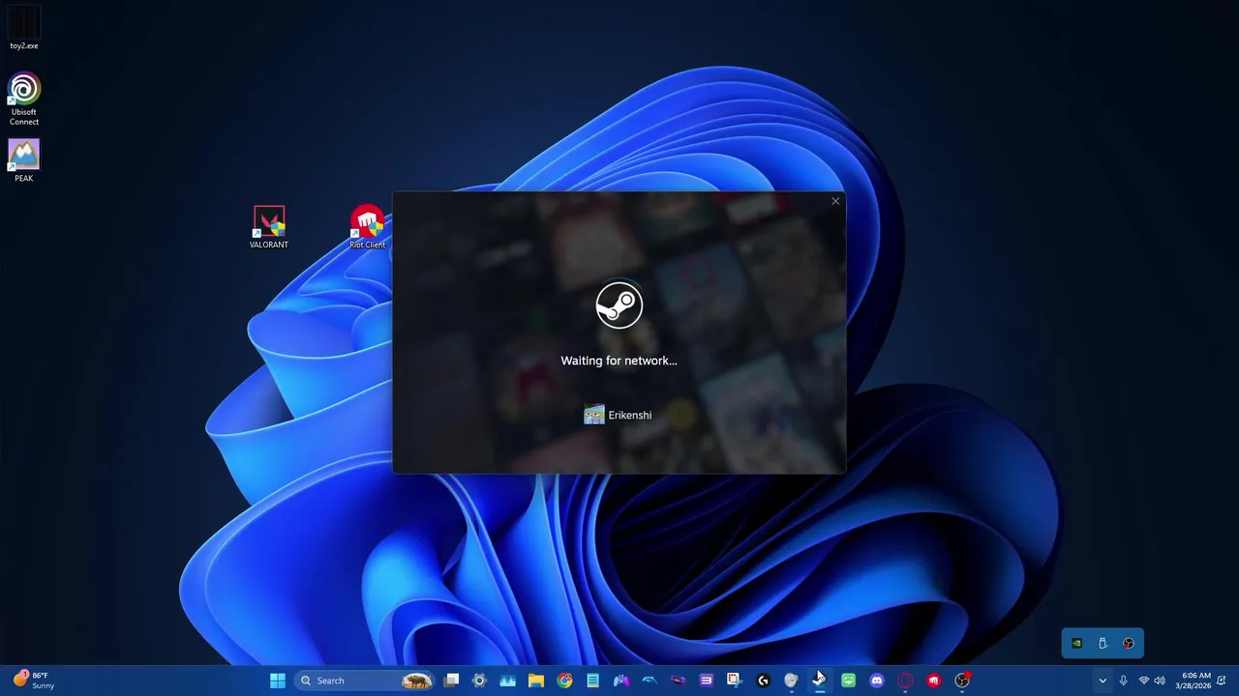
Task: Open the weather widget showing 86°F Sunny
Action: (x=33, y=681)
